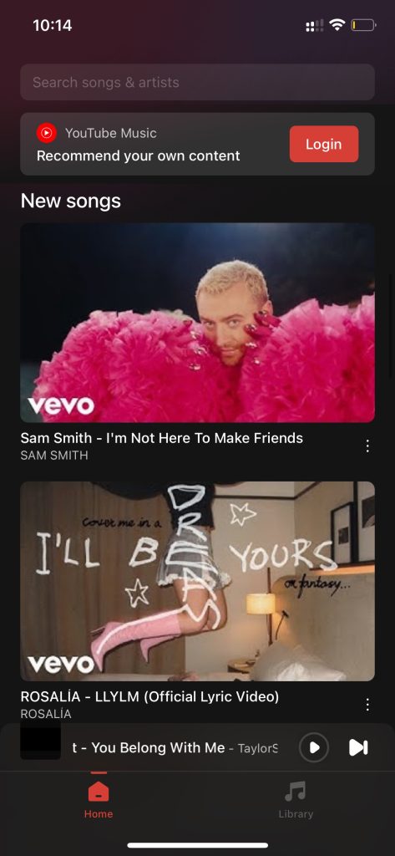395x856 pixels.
Task: Tap the cellular signal icon
Action: pos(314,26)
